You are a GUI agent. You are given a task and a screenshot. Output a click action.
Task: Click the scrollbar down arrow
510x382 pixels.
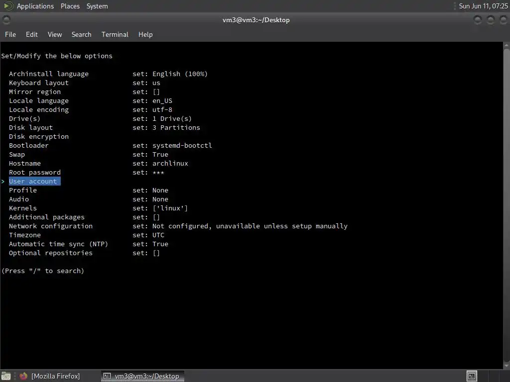click(507, 366)
